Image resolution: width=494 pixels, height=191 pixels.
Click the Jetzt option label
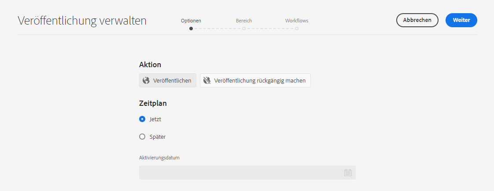pyautogui.click(x=155, y=119)
